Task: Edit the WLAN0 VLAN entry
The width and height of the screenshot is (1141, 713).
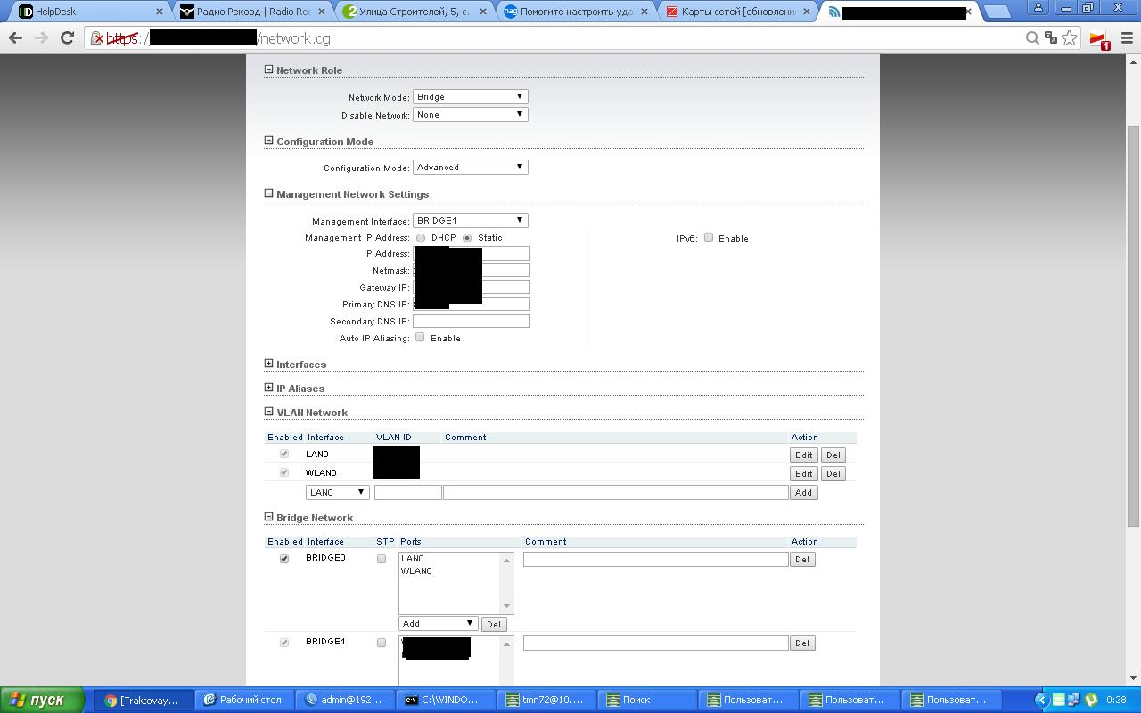Action: point(804,473)
